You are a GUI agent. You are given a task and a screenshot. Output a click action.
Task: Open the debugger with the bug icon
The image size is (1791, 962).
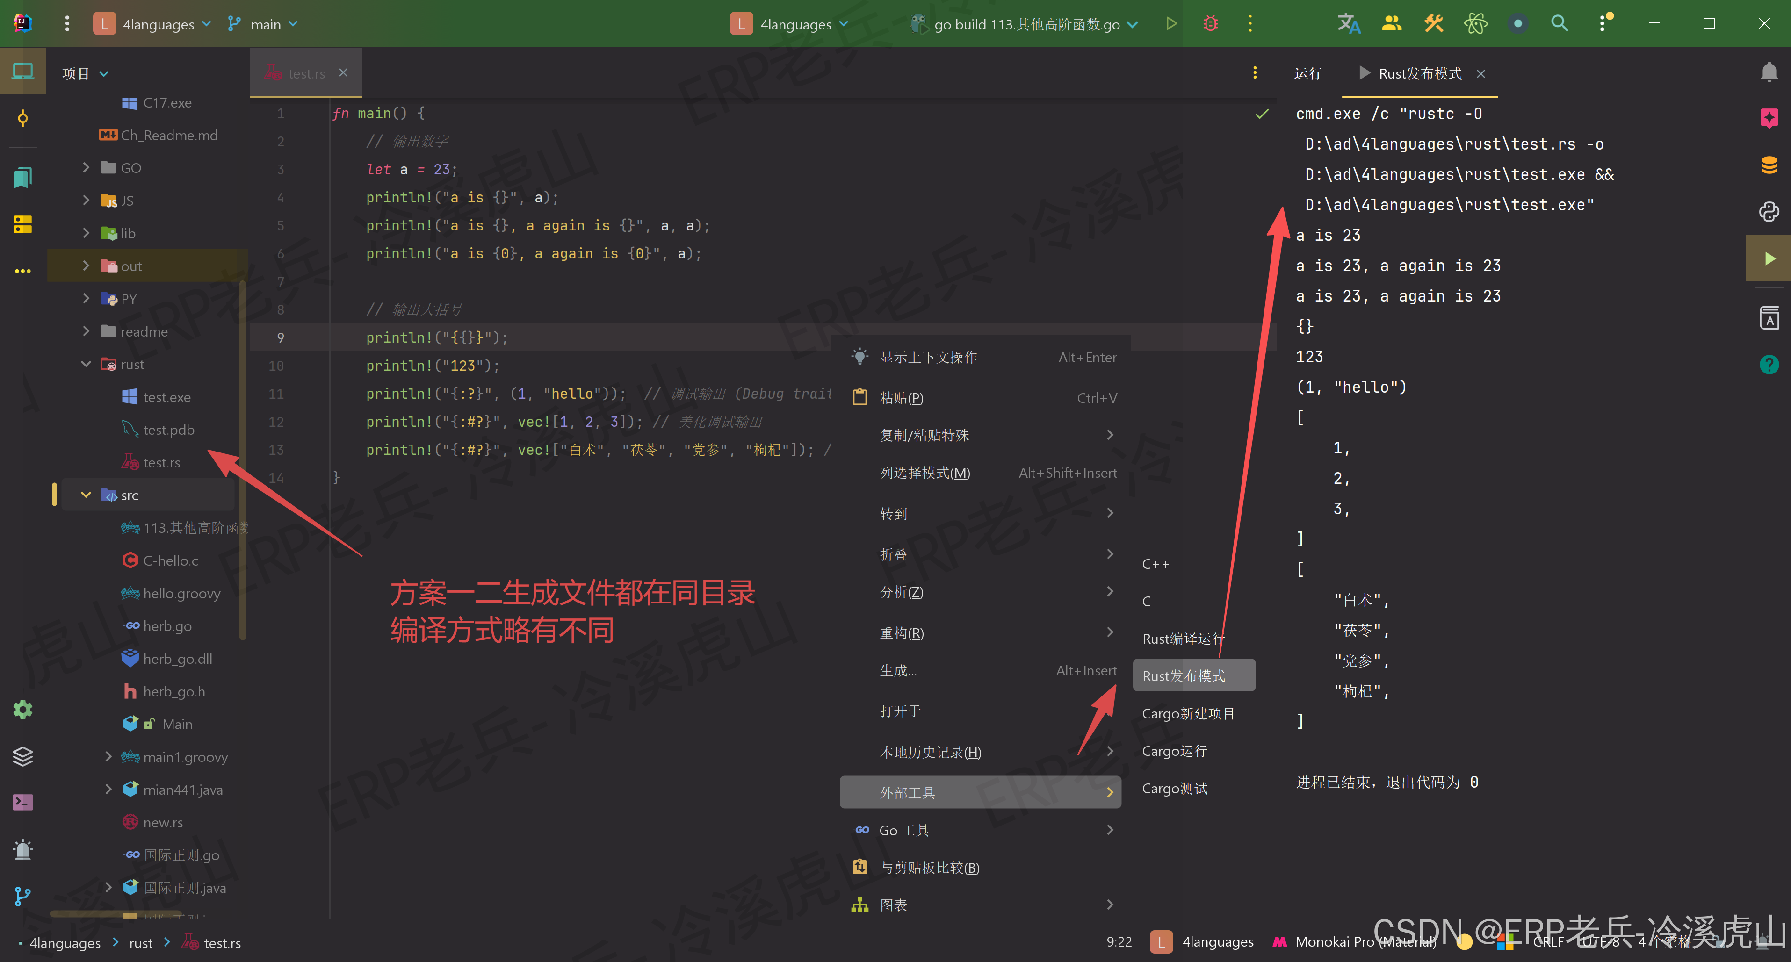coord(1210,24)
